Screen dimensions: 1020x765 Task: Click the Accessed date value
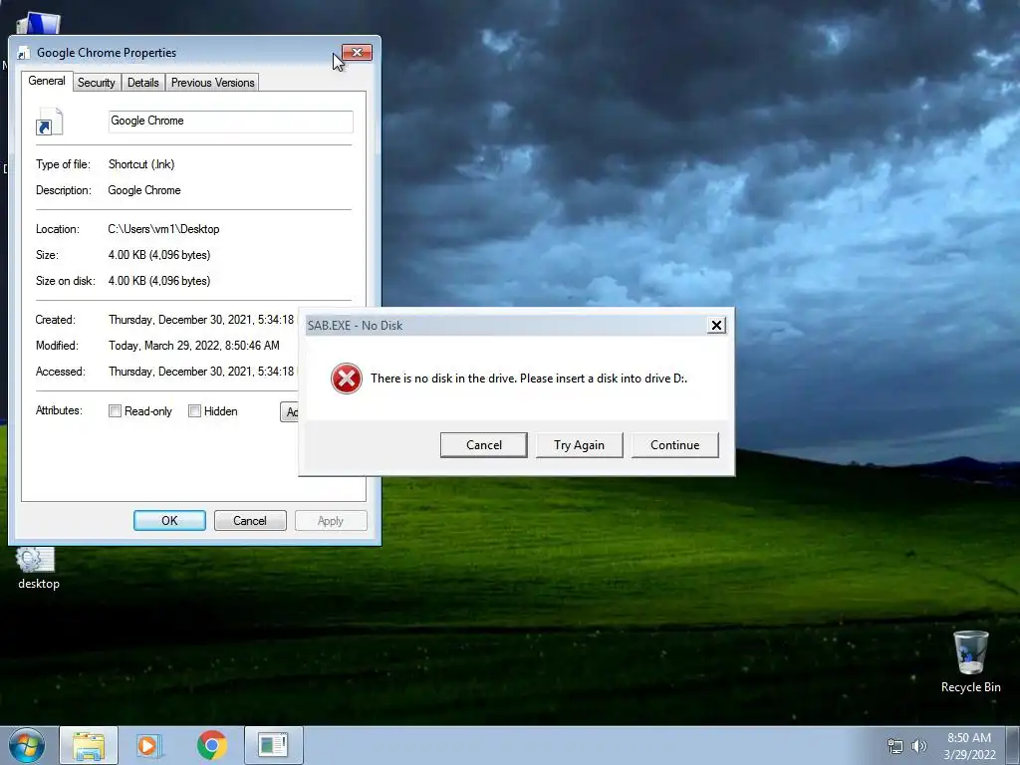[x=201, y=372]
